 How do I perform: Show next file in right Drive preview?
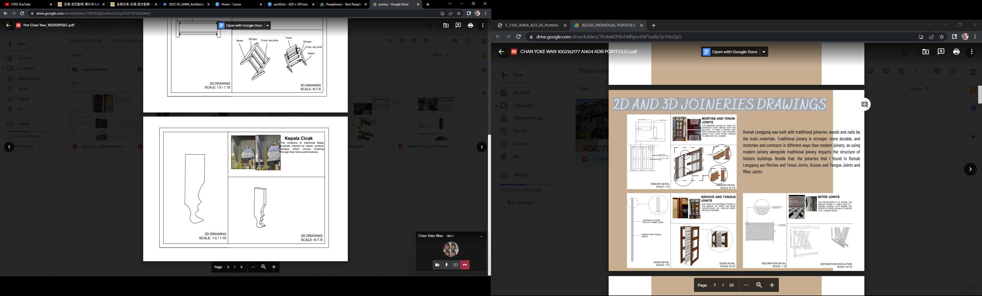click(x=970, y=169)
